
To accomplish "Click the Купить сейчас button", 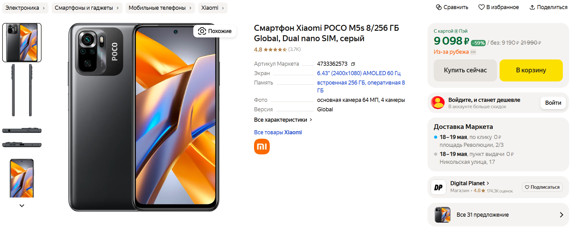I will (465, 70).
